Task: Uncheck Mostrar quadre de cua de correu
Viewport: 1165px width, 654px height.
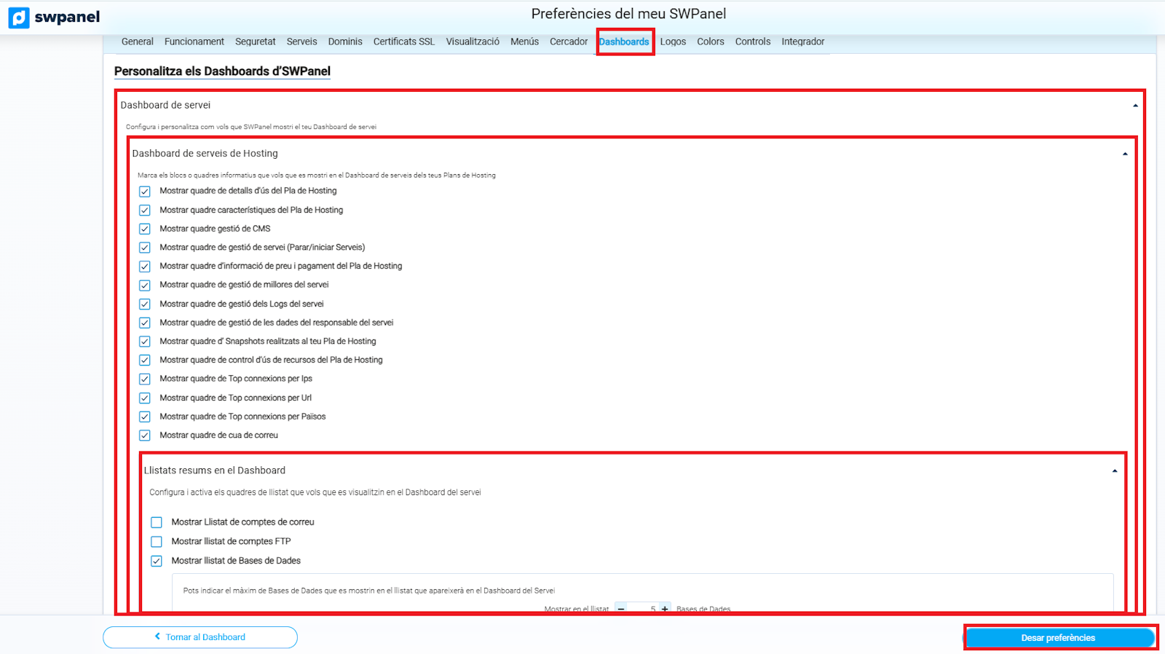Action: 145,436
